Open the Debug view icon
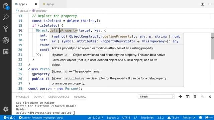The height and width of the screenshot is (120, 214). pos(6,40)
